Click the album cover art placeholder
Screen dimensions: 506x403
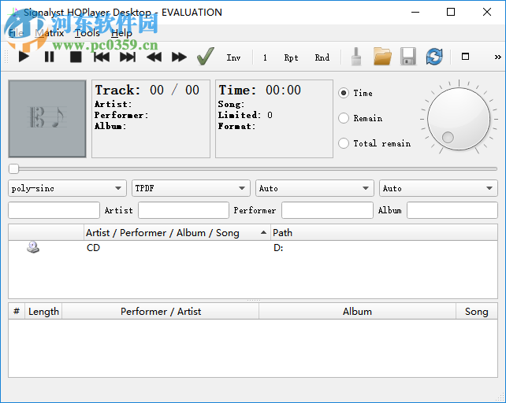point(47,119)
